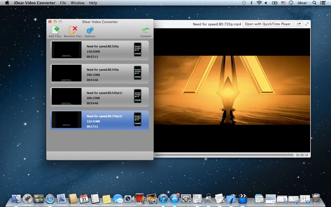Viewport: 331px width, 207px height.
Task: Click the 00:17:11 duration text
Action: [92, 127]
